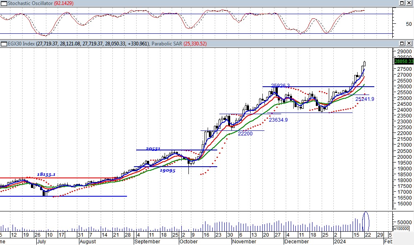This screenshot has height=245, width=414.
Task: Select the 19095 support label
Action: tap(167, 170)
